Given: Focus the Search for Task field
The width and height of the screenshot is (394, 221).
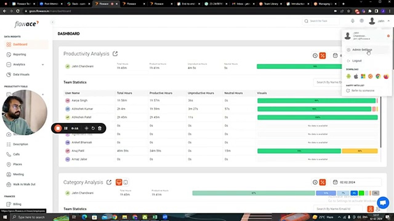Looking at the screenshot, I should coord(322,21).
